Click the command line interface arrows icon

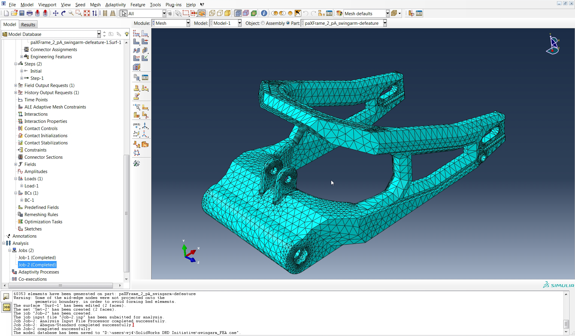[x=6, y=307]
